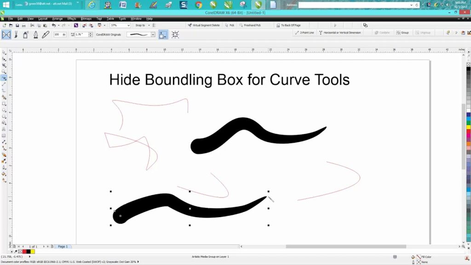Select the Artistic Media Preset mode
The width and height of the screenshot is (471, 265).
click(6, 34)
